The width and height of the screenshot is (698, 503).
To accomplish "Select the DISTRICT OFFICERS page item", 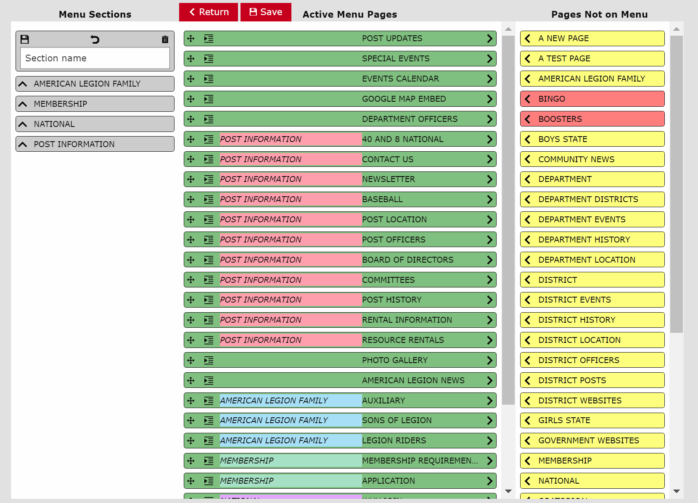I will [592, 361].
